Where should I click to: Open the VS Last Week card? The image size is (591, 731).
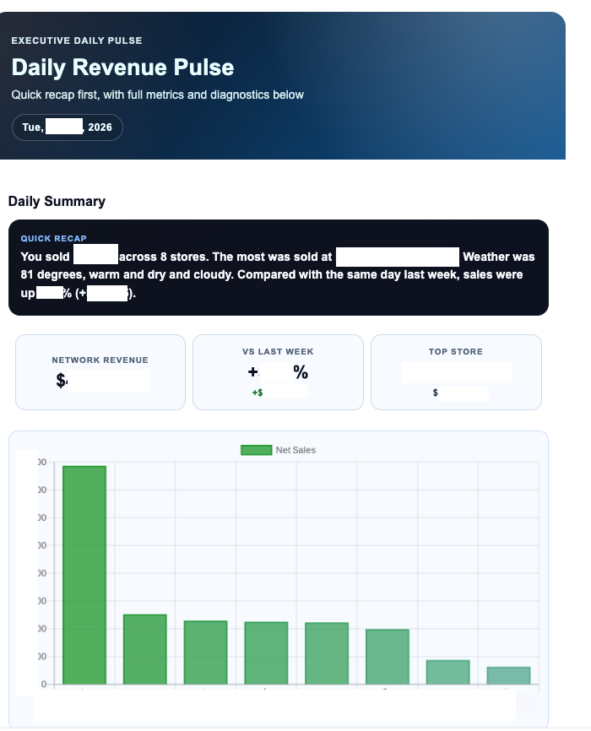pyautogui.click(x=278, y=372)
